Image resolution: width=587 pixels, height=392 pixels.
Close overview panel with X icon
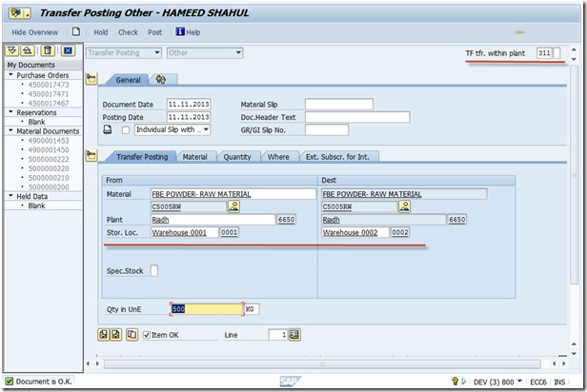[x=68, y=50]
